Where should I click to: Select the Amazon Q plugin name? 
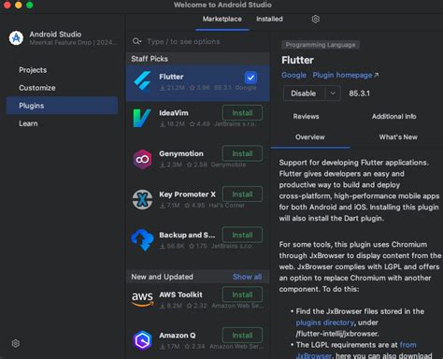178,336
